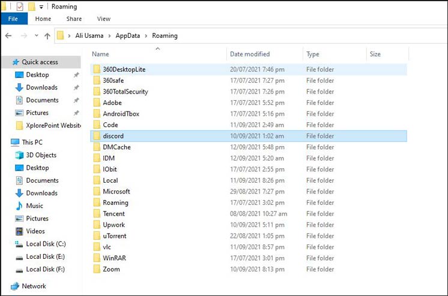Select the discord folder icon
Image resolution: width=448 pixels, height=296 pixels.
click(x=97, y=136)
